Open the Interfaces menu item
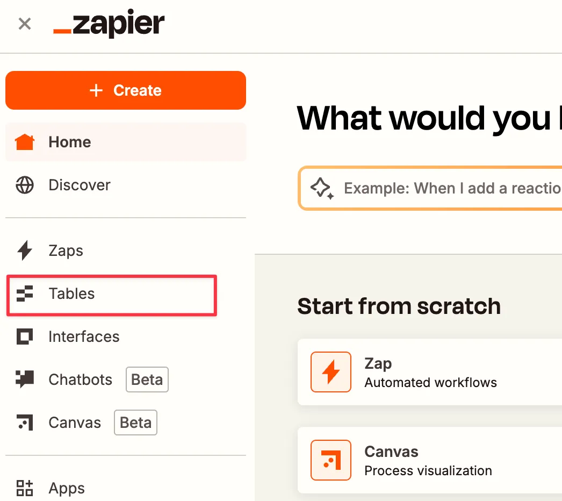562x501 pixels. tap(84, 337)
